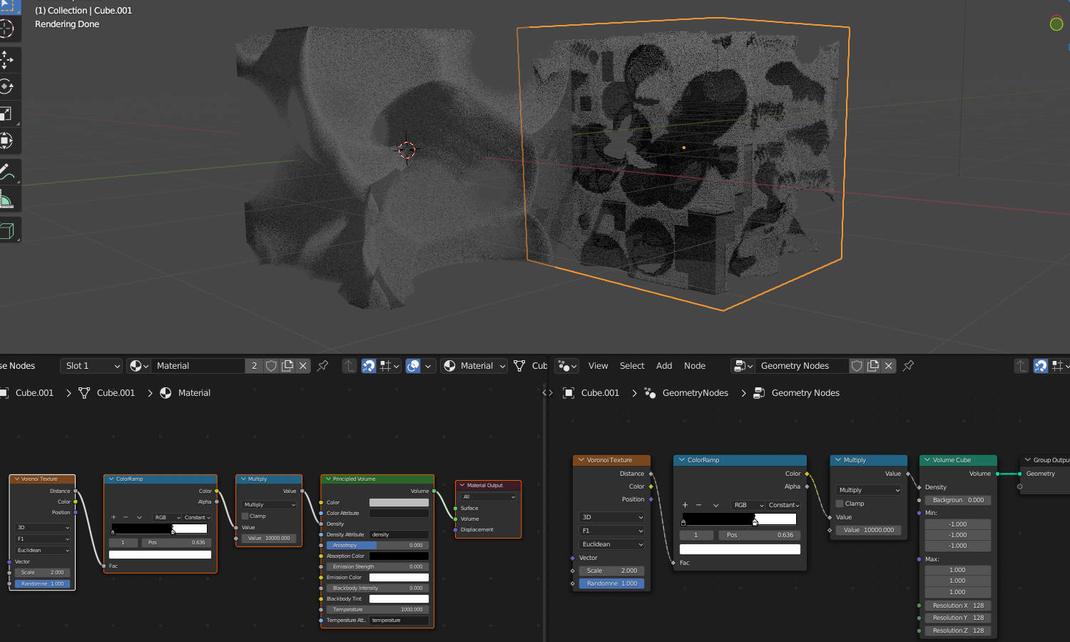
Task: Toggle the overlay button in shader editor
Action: coord(413,366)
